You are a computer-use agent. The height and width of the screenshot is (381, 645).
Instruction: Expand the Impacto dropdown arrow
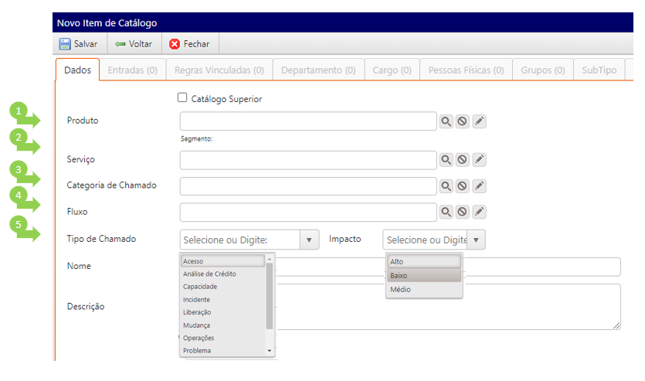coord(477,240)
